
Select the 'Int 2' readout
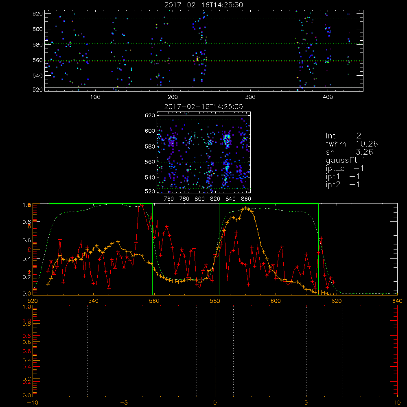point(343,136)
